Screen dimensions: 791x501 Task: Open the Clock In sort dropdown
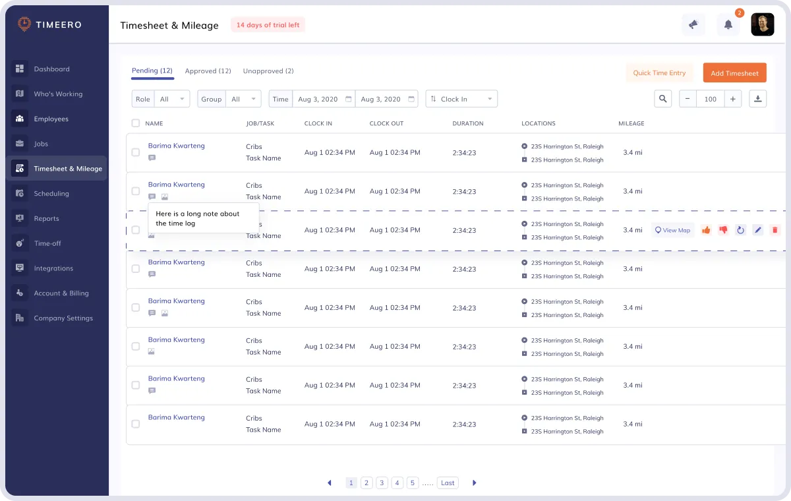(x=461, y=98)
